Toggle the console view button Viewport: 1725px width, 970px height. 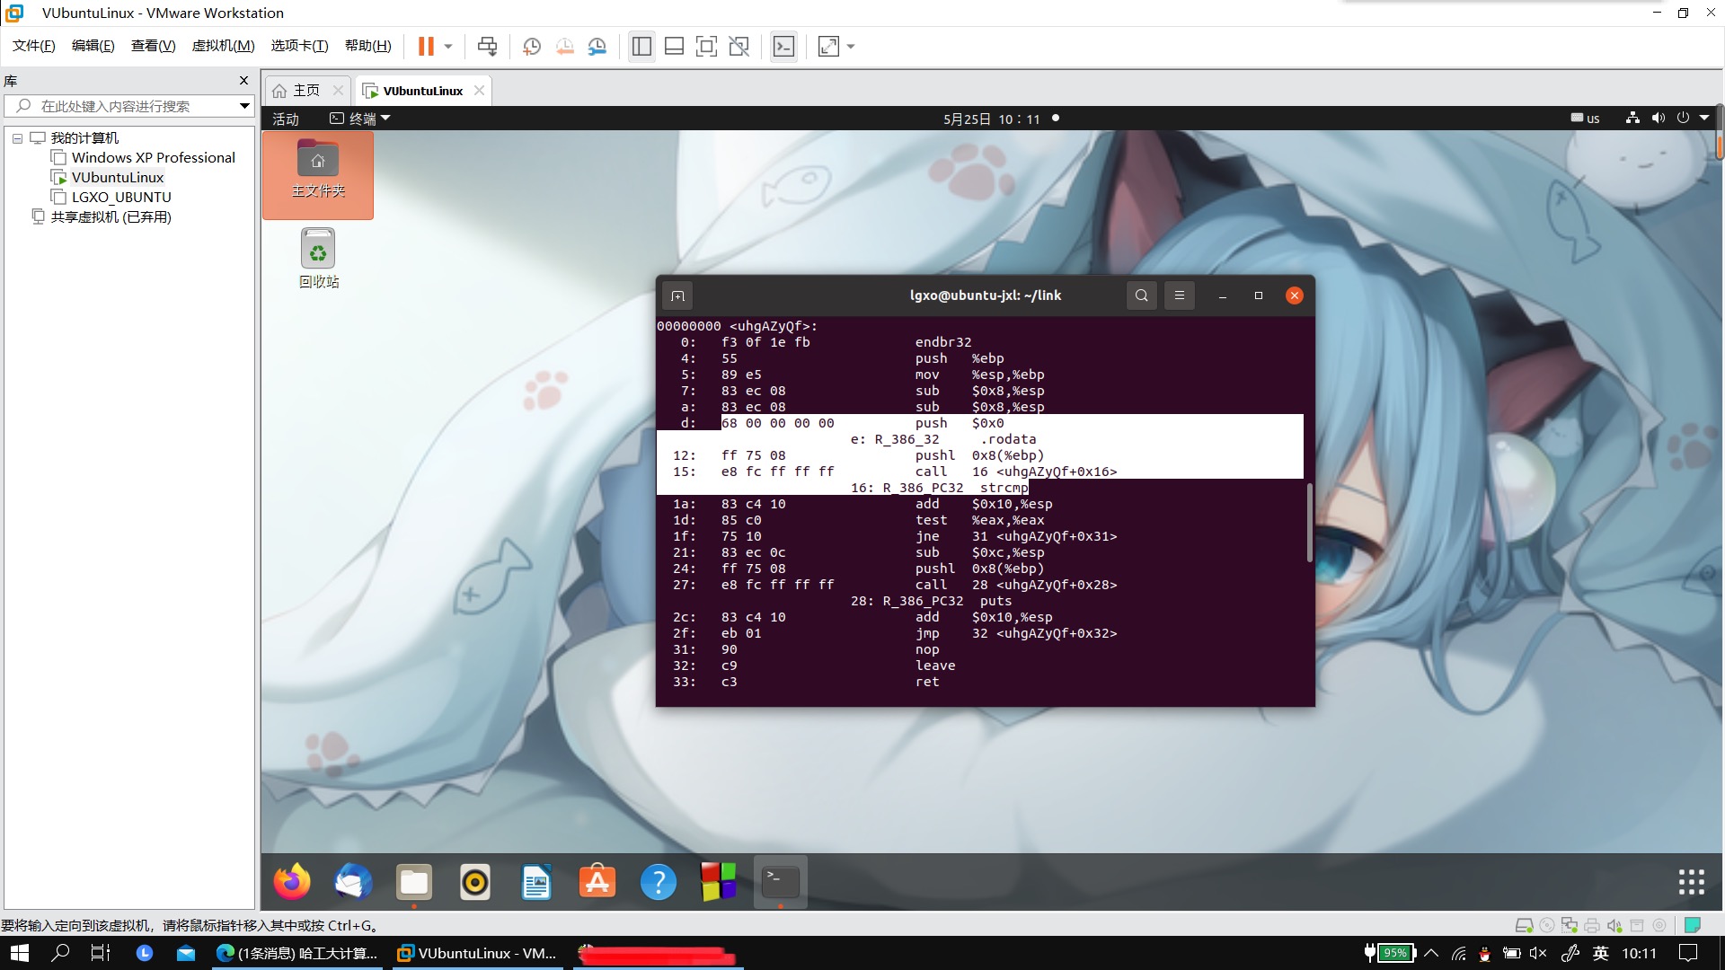(783, 47)
